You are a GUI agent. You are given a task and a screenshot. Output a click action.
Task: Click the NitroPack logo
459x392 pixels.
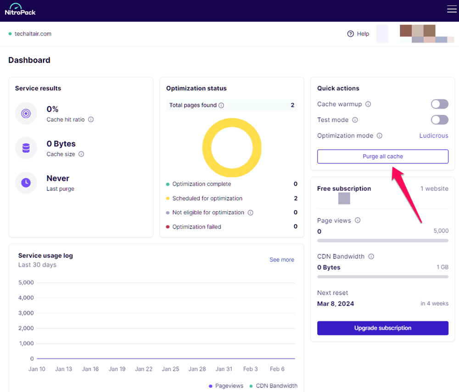click(20, 10)
